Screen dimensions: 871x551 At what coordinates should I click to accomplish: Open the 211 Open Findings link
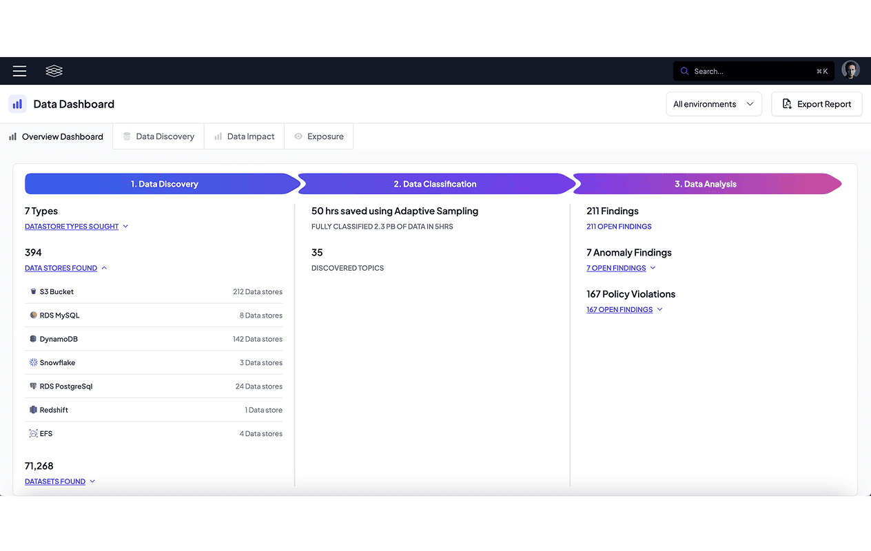pos(619,226)
